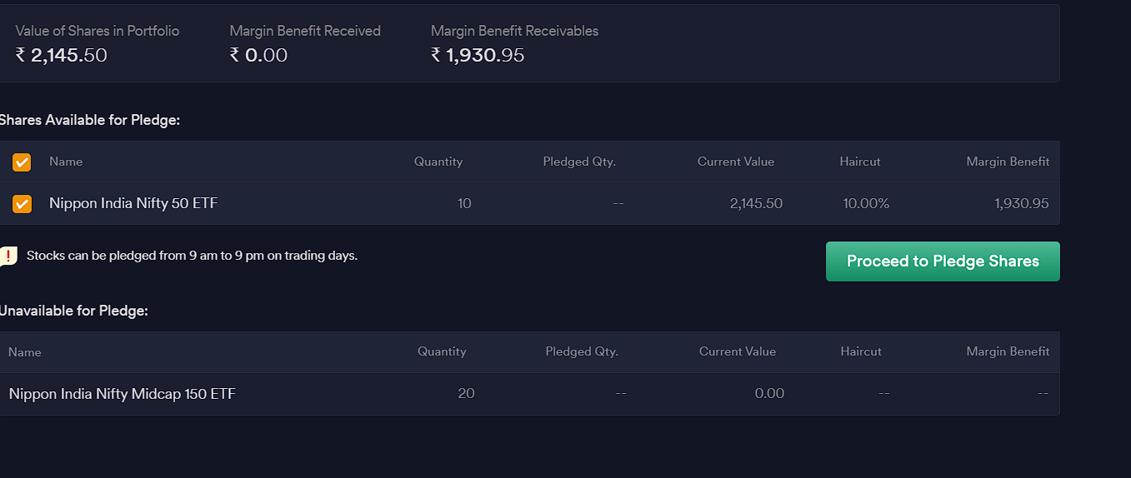1131x478 pixels.
Task: Select the Nippon India Nifty 50 ETF name
Action: (x=133, y=203)
